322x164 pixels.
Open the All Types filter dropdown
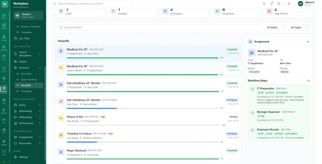(x=299, y=28)
